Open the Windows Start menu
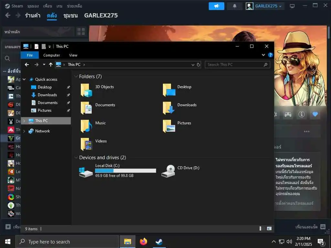This screenshot has width=331, height=248. click(x=8, y=242)
